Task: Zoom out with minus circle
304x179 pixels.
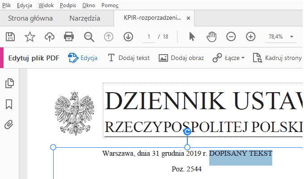Action: coord(231,37)
